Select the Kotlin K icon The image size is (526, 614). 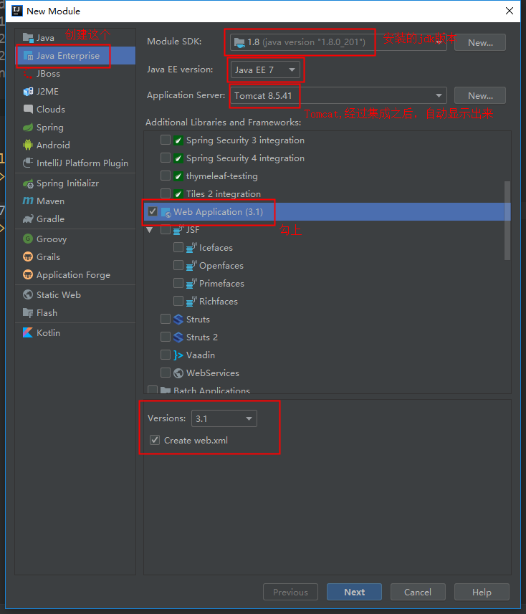[28, 333]
